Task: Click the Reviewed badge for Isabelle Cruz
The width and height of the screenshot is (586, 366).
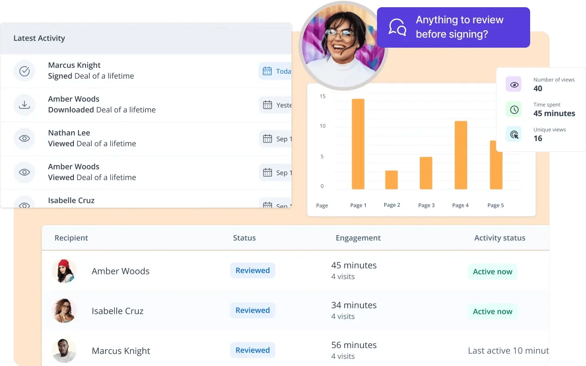Action: 252,310
